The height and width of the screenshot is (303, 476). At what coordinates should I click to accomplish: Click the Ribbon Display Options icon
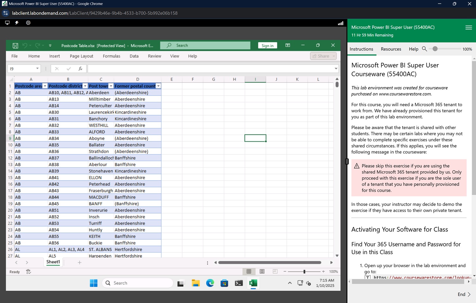pyautogui.click(x=288, y=45)
